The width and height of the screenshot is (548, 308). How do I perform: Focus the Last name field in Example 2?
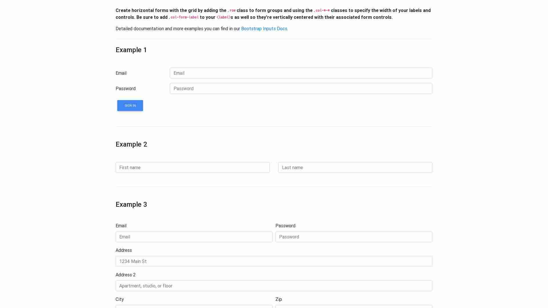click(355, 167)
